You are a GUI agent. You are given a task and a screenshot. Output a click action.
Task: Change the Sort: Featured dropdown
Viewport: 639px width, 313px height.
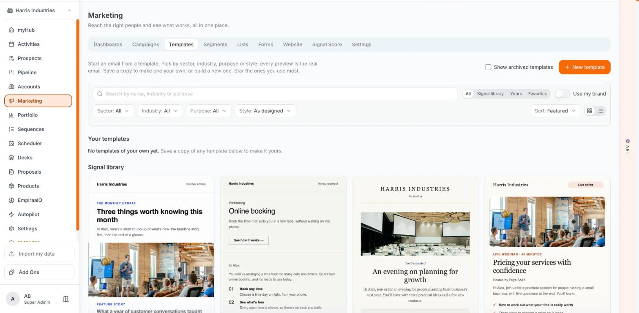point(555,111)
